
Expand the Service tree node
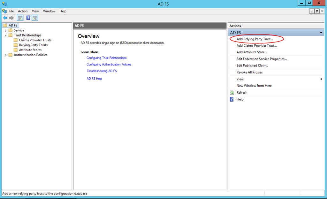point(6,30)
